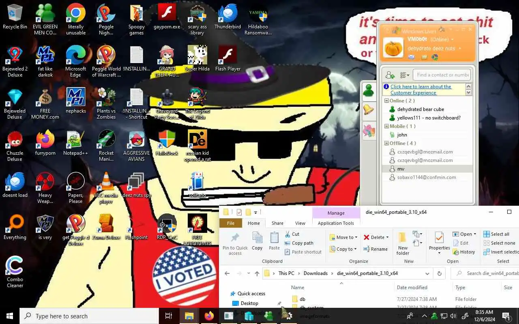Select the Combo Cleaner desktop icon
Screen dimensions: 519x324
(x=15, y=272)
